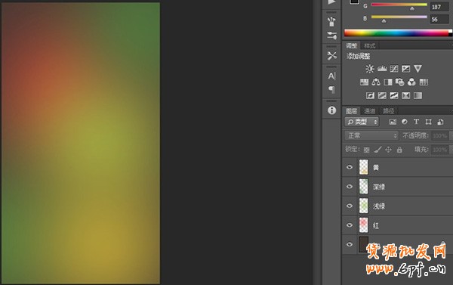The height and width of the screenshot is (285, 453).
Task: Toggle lock position icon
Action: 389,150
